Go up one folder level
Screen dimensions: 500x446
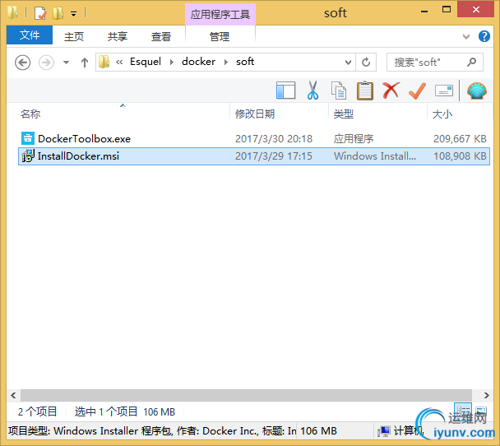tap(85, 63)
